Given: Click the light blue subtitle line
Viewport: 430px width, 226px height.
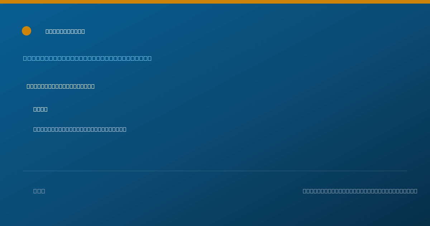Looking at the screenshot, I should pos(87,58).
